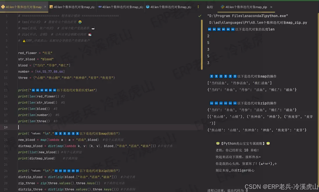
Task: Click the D:\ad\4languages\PY\40.len... script path output
Action: 258,23
